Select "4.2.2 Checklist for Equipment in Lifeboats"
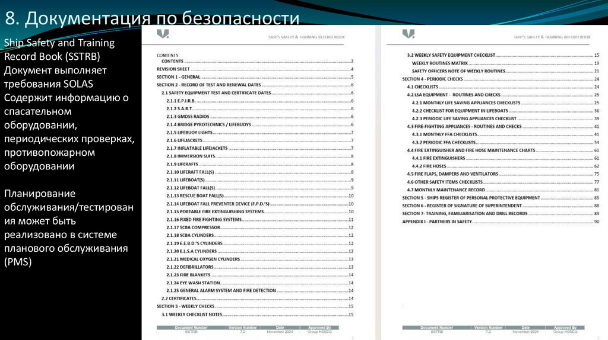 pos(505,111)
